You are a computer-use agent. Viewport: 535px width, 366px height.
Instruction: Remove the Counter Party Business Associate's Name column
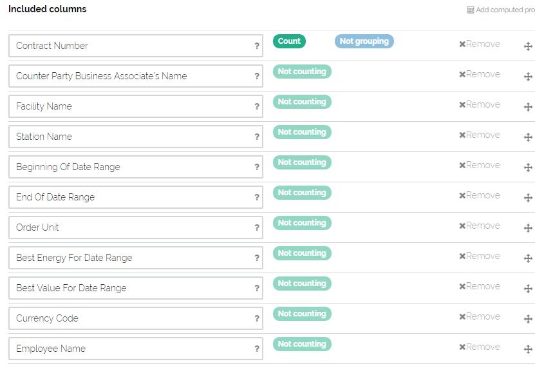pyautogui.click(x=480, y=75)
